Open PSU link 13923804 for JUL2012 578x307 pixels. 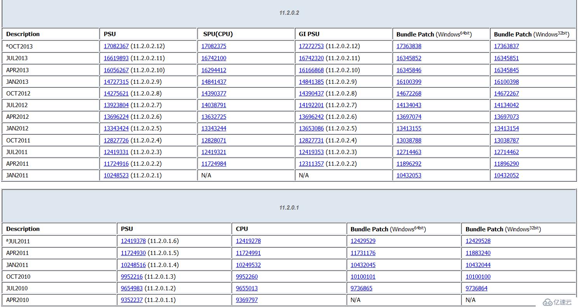click(x=116, y=105)
